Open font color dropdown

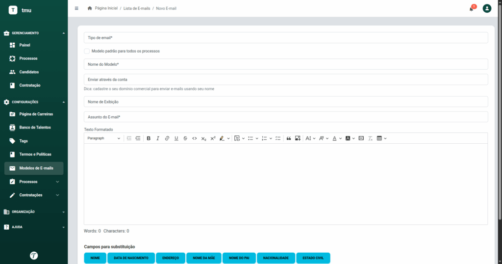[x=337, y=138]
